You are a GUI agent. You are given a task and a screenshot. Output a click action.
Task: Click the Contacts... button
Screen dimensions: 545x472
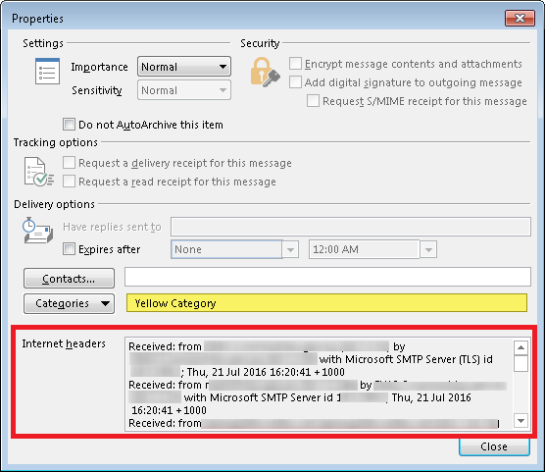point(69,278)
